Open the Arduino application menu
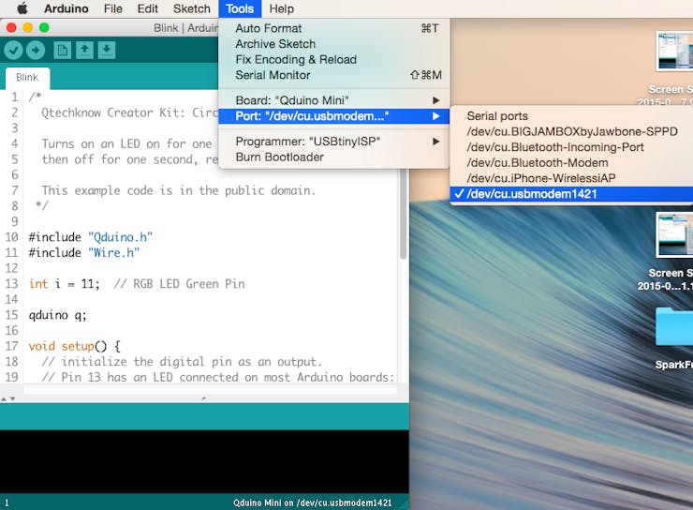 tap(66, 8)
